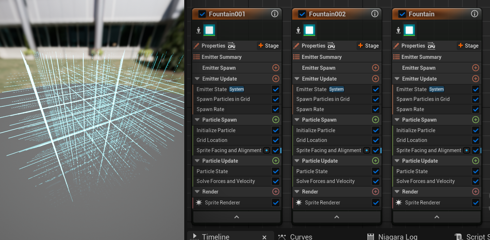Add module to Emitter Update in Fountain001
The width and height of the screenshot is (490, 240).
(x=276, y=79)
